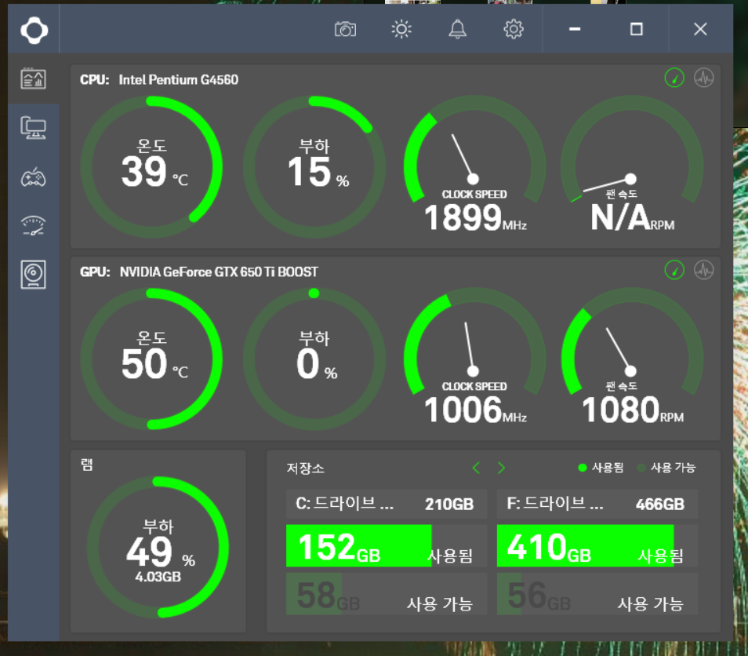Image resolution: width=748 pixels, height=656 pixels.
Task: Switch GPU panel to graph view
Action: (703, 270)
